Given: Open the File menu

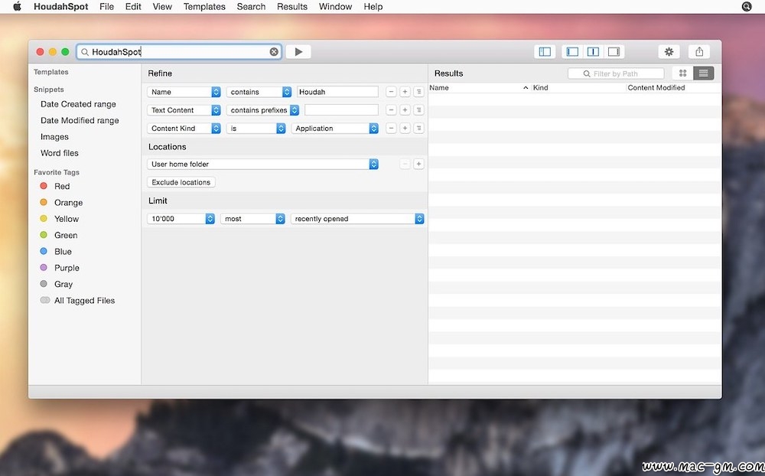Looking at the screenshot, I should pos(106,7).
